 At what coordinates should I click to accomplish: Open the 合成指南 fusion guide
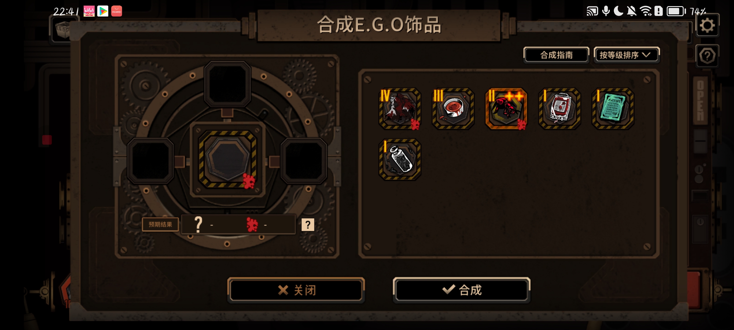pos(556,55)
